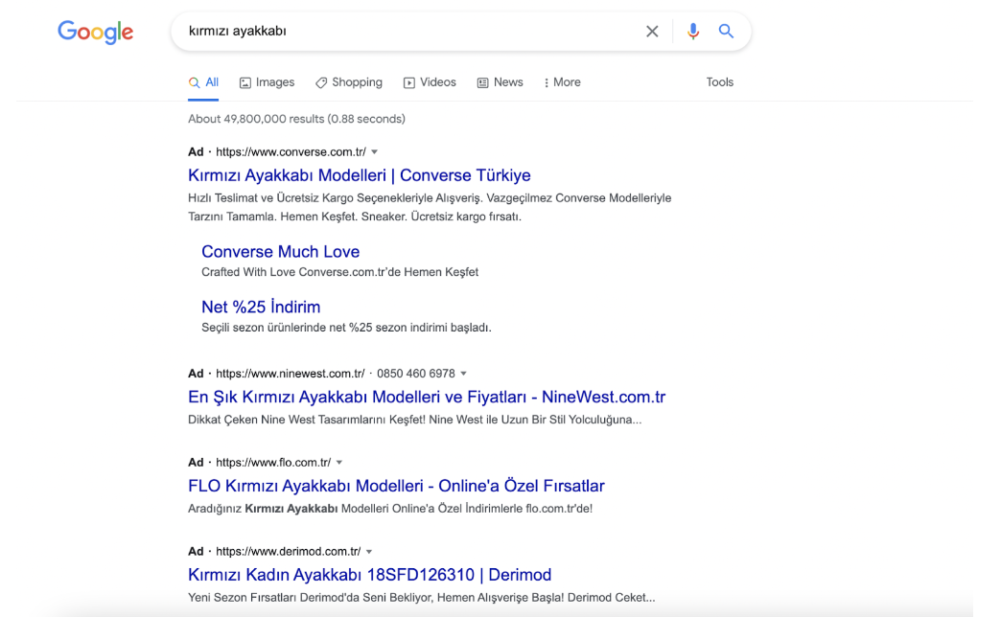Open the Converse Much Love sitelink

pyautogui.click(x=280, y=251)
